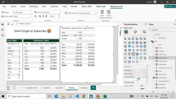Screen dimensions: 176x99
Task: Switch to the Challenge page tab
Action: [84, 88]
